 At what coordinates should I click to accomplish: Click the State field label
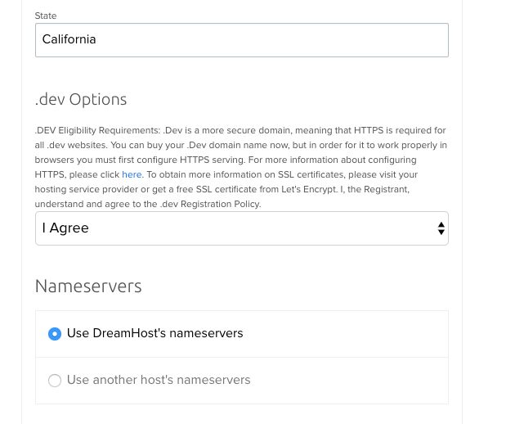(x=46, y=16)
